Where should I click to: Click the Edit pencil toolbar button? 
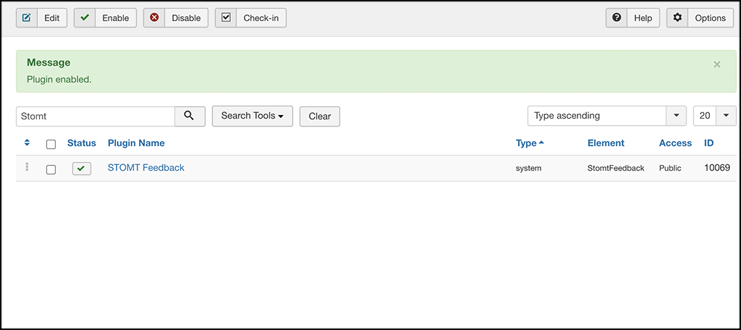point(41,18)
